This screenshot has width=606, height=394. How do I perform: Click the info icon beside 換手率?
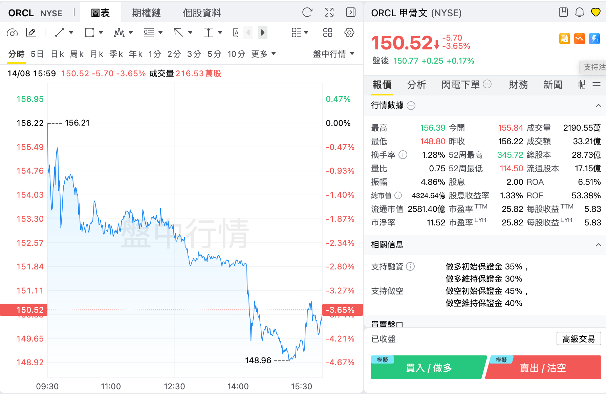click(x=403, y=155)
